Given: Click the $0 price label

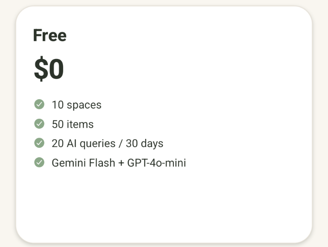Looking at the screenshot, I should 49,69.
